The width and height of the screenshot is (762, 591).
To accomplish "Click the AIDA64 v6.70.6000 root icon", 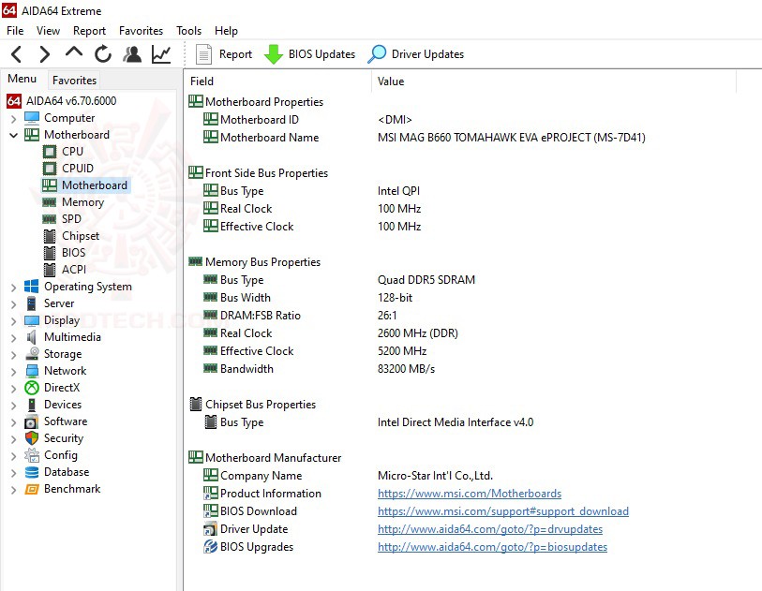I will [14, 101].
